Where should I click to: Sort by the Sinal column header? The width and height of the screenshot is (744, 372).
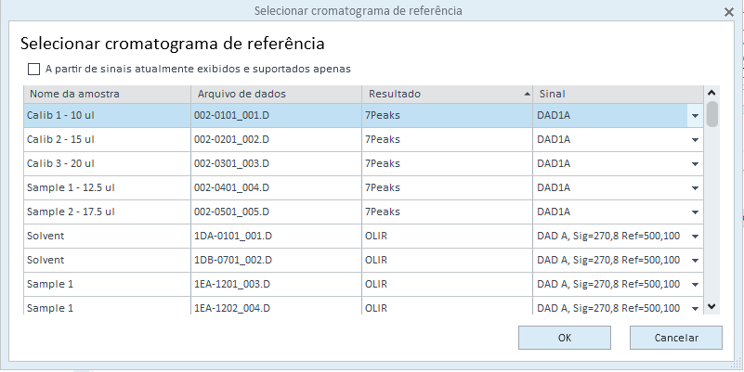(x=618, y=95)
